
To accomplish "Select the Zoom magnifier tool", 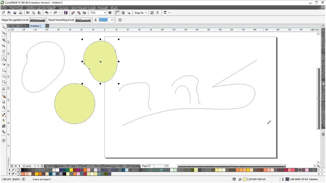I will (x=4, y=46).
